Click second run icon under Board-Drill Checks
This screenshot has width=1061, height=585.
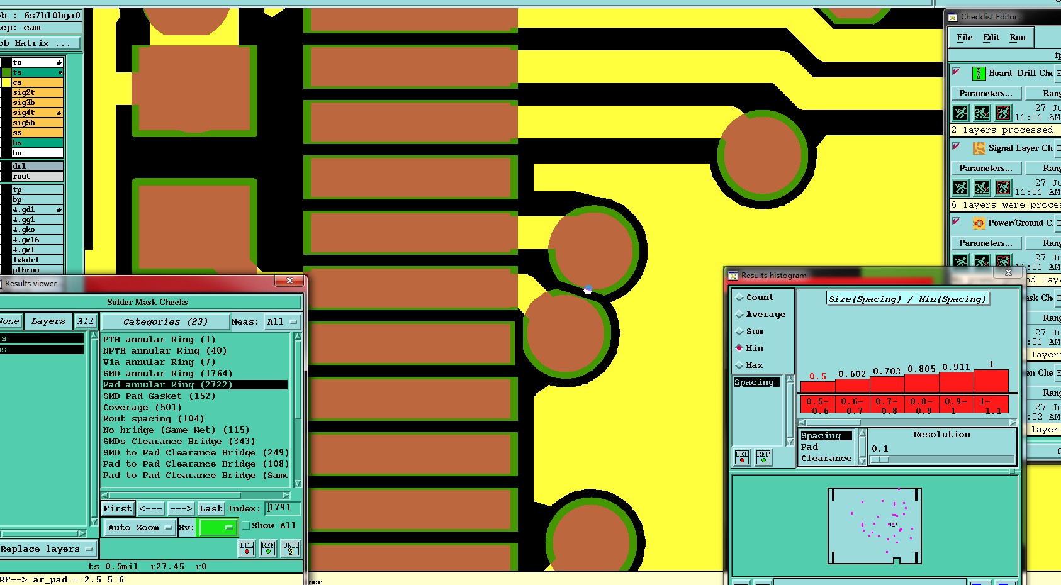(982, 113)
